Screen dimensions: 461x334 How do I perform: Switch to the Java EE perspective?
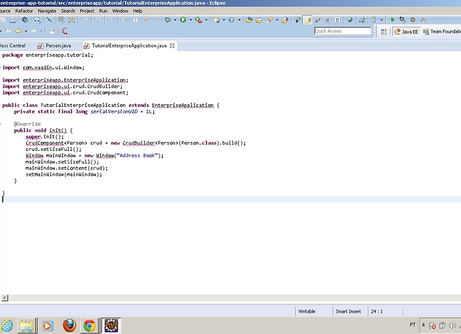click(x=409, y=31)
